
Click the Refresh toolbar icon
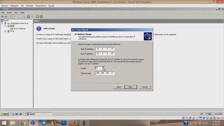pos(24,16)
